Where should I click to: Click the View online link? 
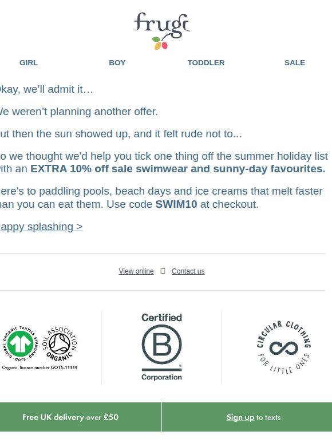136,271
